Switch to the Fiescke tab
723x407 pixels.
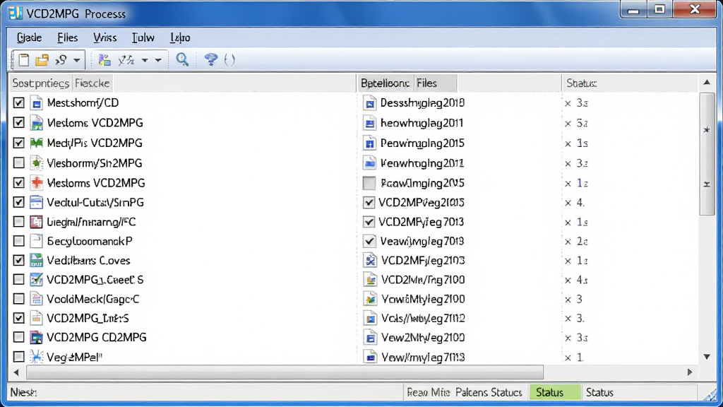click(92, 83)
